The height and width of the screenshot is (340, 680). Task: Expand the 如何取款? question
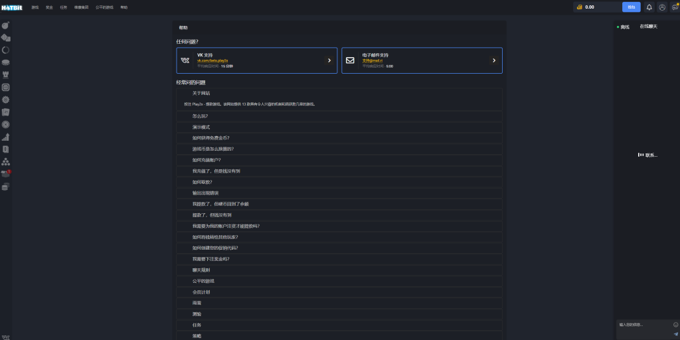339,182
